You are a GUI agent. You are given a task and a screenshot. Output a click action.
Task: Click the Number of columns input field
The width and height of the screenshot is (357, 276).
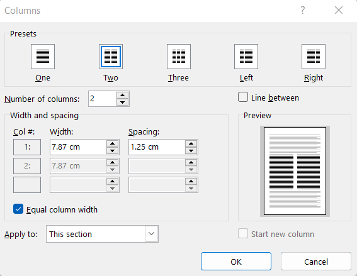click(103, 99)
